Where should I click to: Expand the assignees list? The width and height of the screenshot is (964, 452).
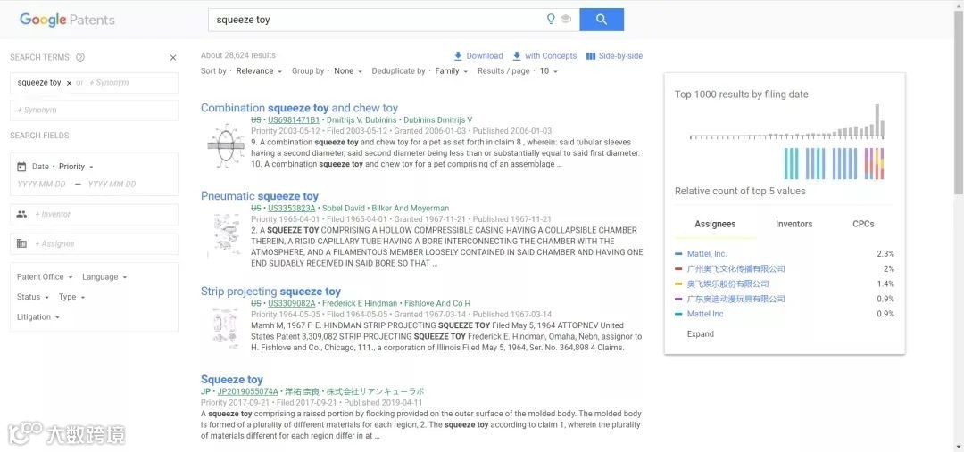pyautogui.click(x=701, y=334)
